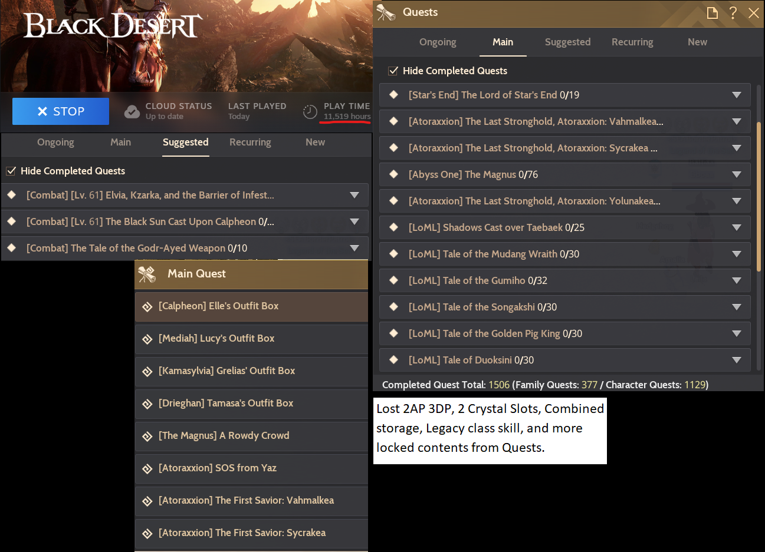Select Main tab in Quests window
The width and height of the screenshot is (765, 552).
(503, 42)
